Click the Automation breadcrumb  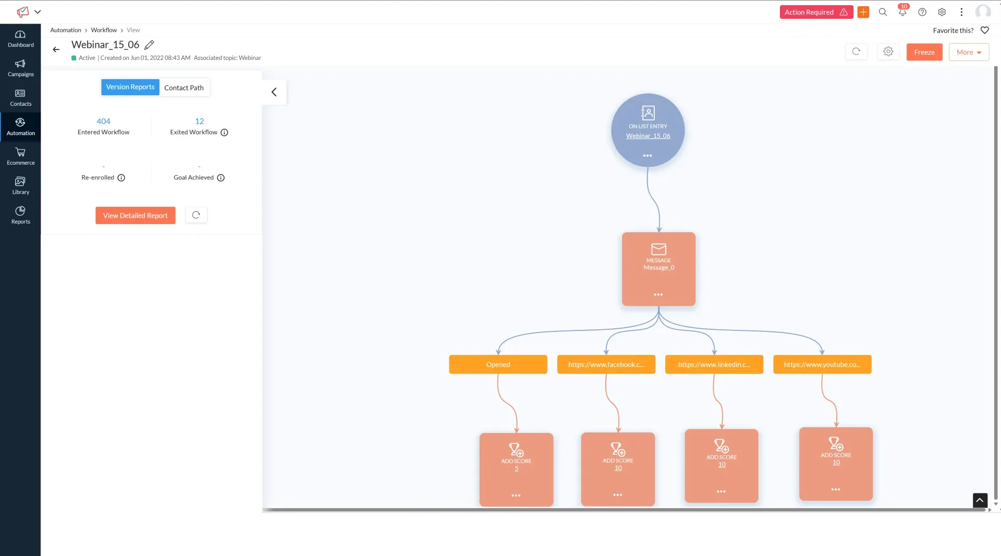(66, 30)
